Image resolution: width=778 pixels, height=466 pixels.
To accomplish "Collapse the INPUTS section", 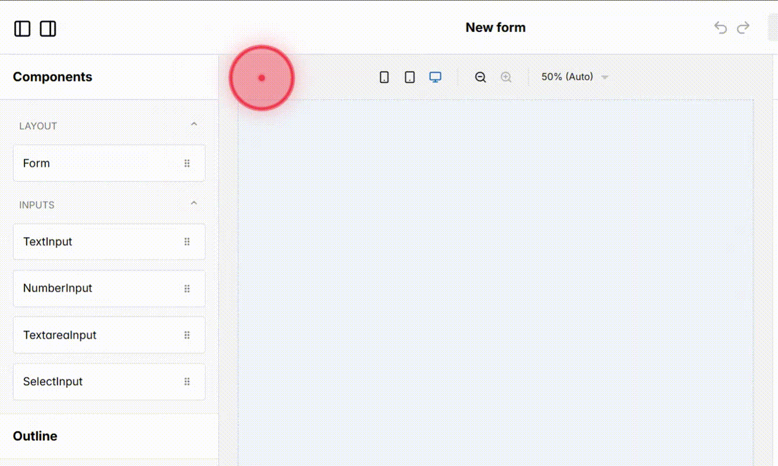I will click(x=194, y=203).
